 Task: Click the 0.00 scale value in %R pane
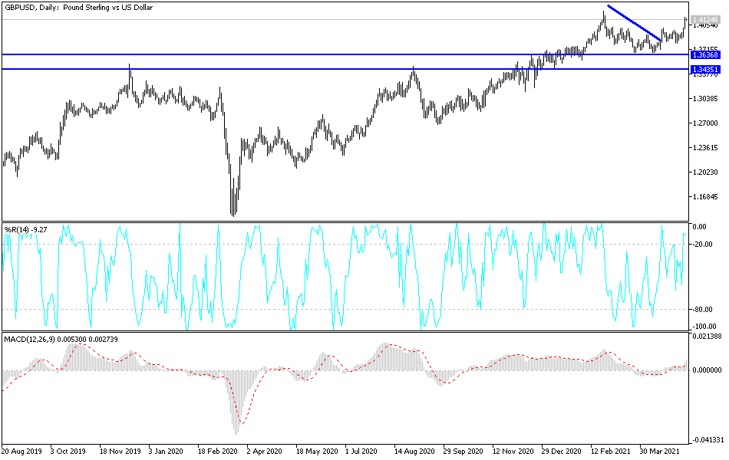pyautogui.click(x=701, y=226)
